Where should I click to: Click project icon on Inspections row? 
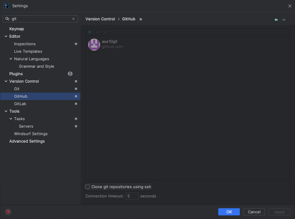(76, 44)
